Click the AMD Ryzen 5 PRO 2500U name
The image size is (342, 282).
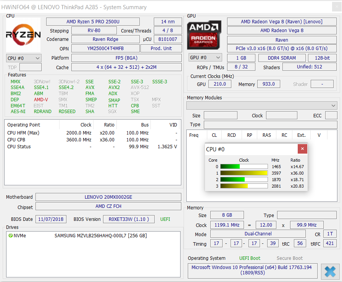coord(93,22)
